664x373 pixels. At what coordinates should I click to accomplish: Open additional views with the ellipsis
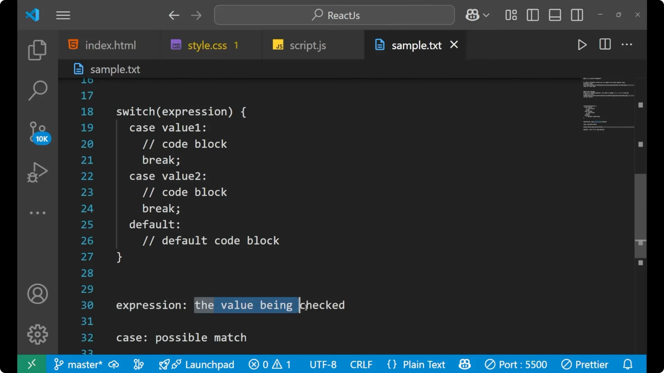(x=37, y=213)
